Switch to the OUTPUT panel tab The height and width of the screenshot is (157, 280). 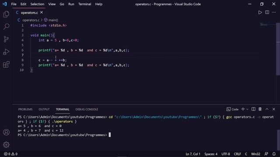[44, 109]
